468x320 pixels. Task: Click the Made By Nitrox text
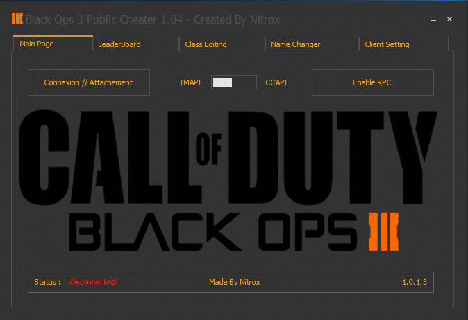coord(234,282)
